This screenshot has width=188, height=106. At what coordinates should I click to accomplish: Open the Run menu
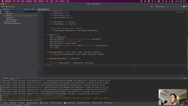click(47, 1)
